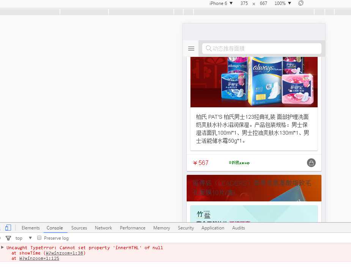Add the ¥567 product to shopping bag
This screenshot has width=351, height=267.
[311, 163]
